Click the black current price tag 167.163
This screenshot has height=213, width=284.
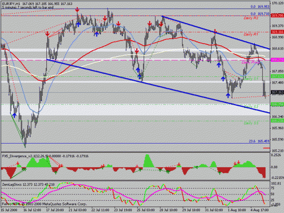(277, 93)
